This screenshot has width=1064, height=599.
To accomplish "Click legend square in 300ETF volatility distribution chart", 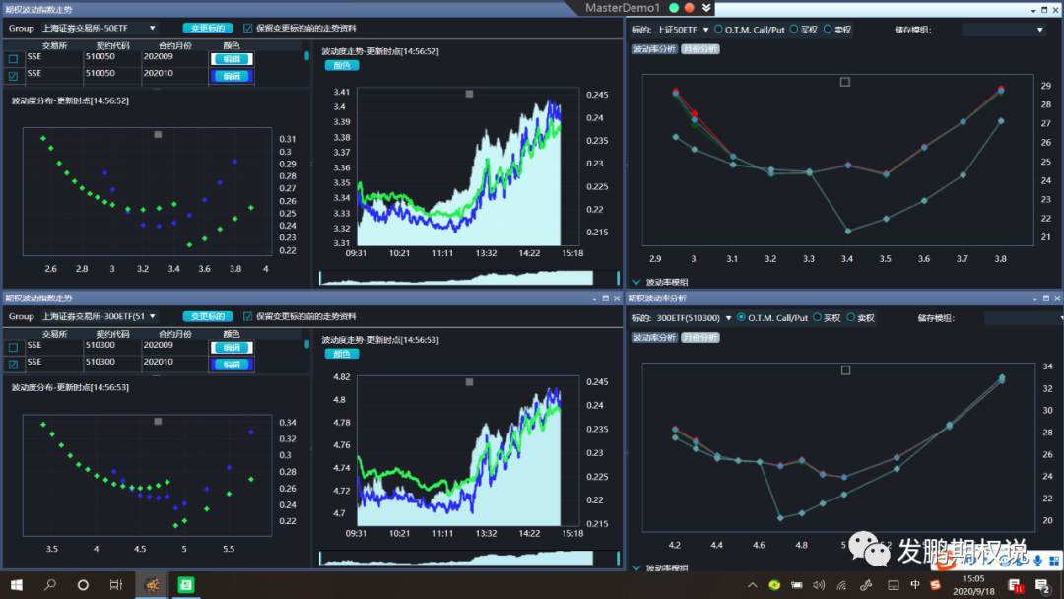I will tap(158, 422).
